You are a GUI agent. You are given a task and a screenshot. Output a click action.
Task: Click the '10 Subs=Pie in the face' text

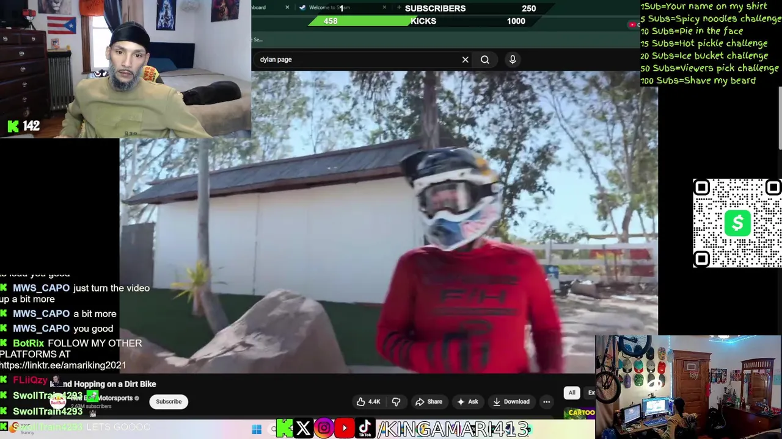pos(692,31)
